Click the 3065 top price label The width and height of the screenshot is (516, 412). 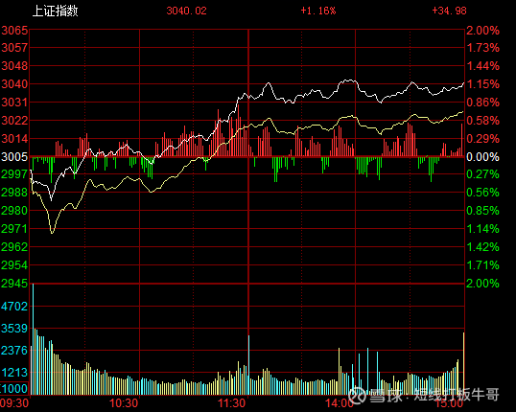tap(14, 31)
